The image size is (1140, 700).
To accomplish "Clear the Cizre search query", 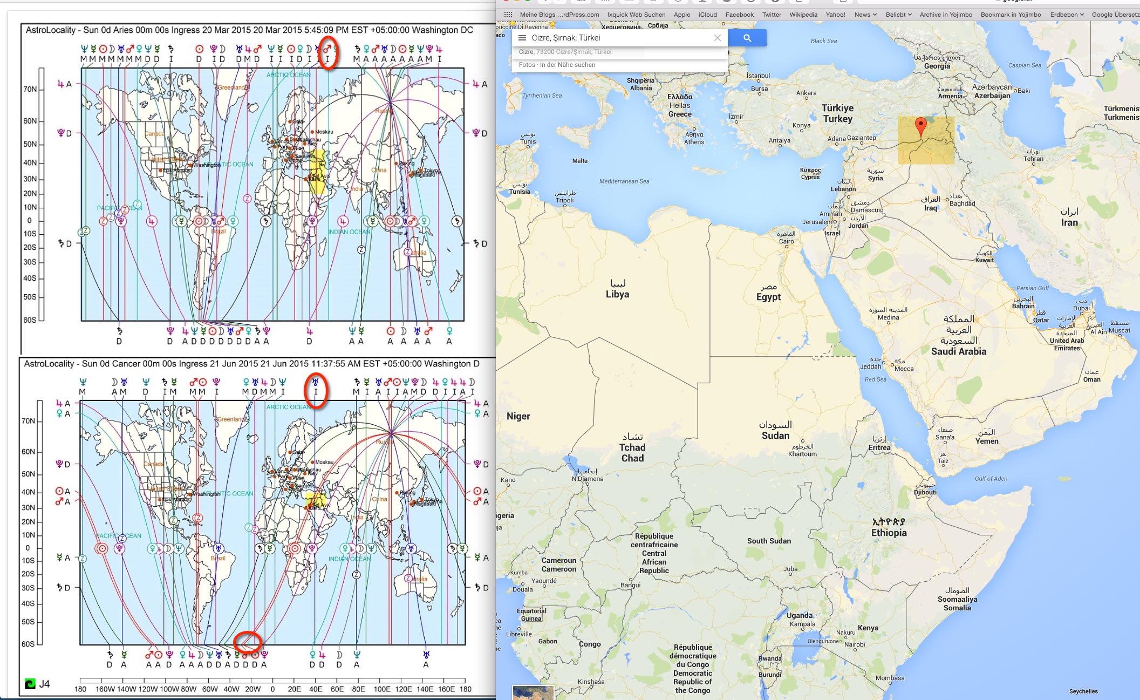I will 717,38.
